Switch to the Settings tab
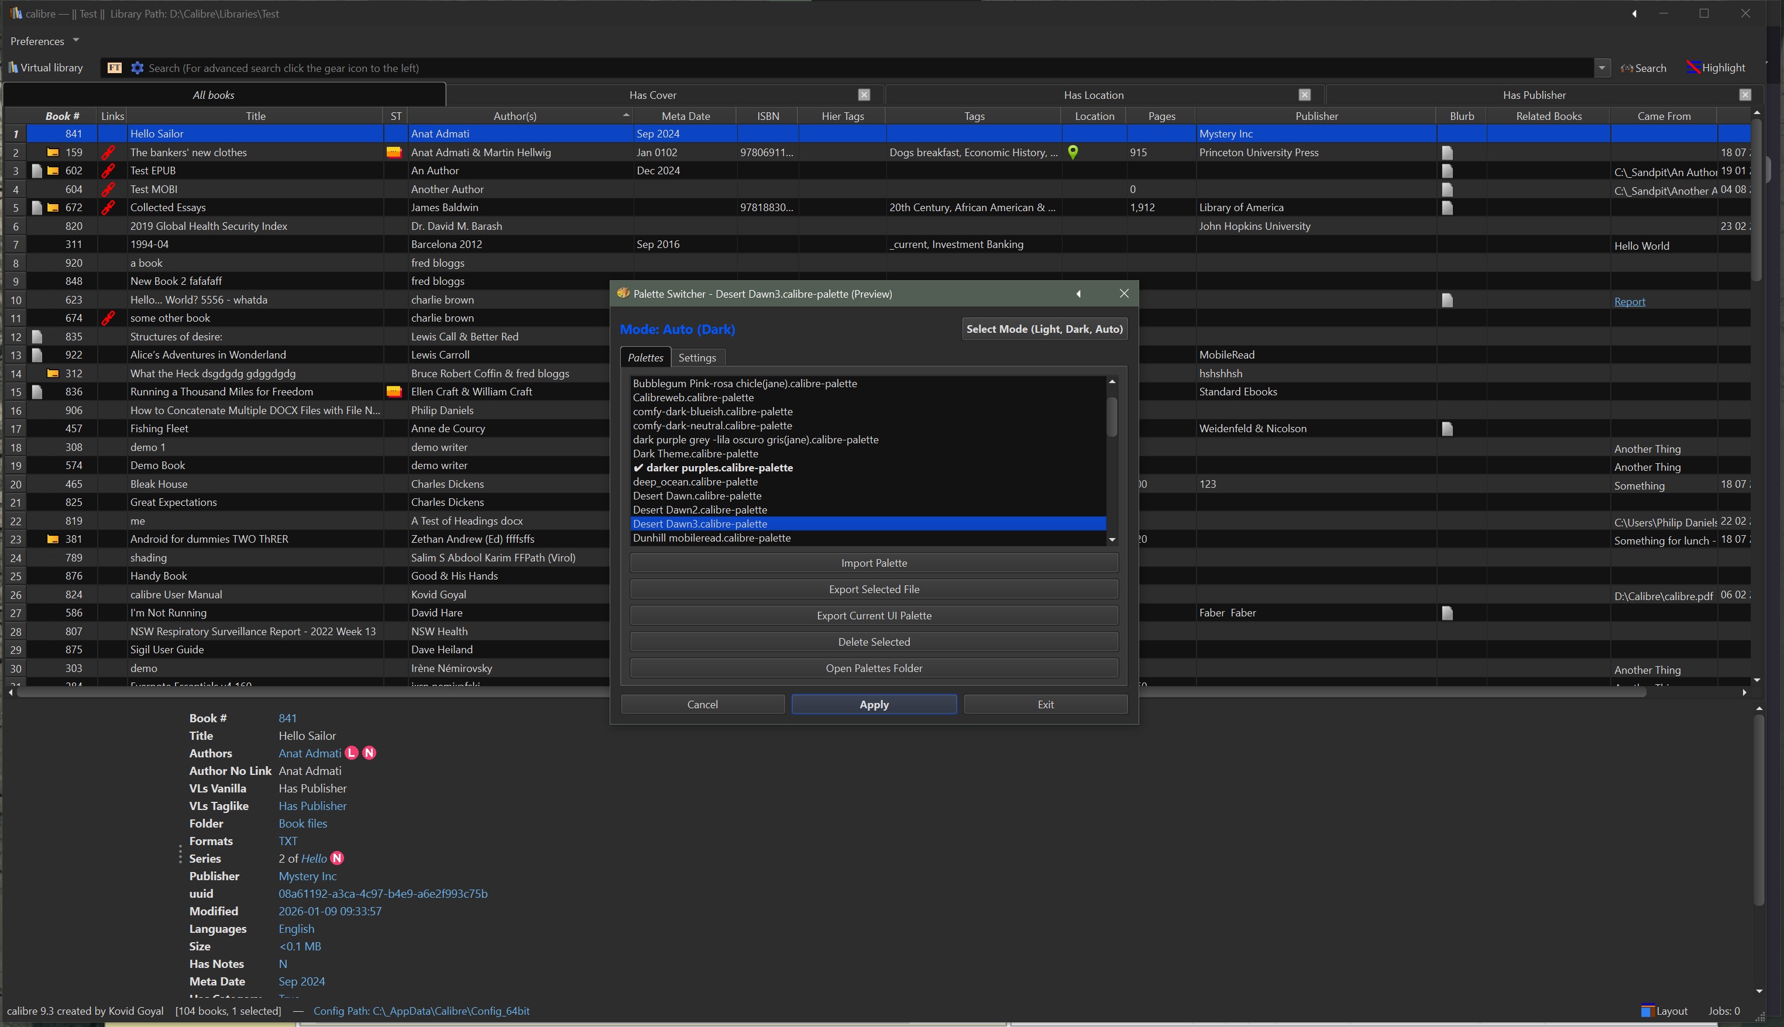This screenshot has width=1784, height=1027. [696, 357]
